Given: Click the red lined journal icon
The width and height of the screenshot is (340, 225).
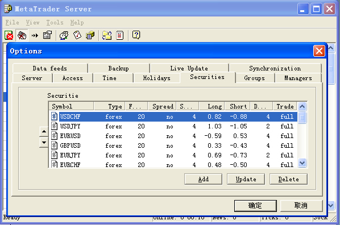Looking at the screenshot, I should [119, 35].
